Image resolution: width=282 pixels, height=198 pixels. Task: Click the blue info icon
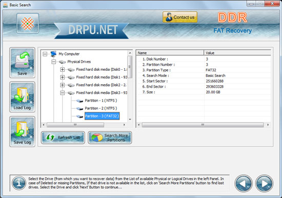point(19,183)
